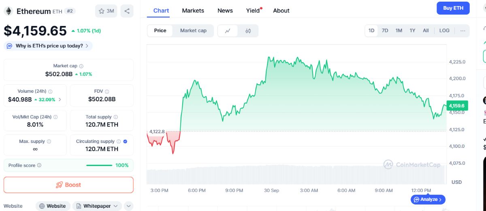Expand more links with the chevron button

[x=128, y=206]
